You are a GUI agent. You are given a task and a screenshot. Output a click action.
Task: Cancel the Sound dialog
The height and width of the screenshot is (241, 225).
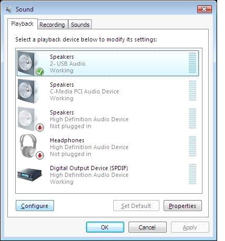(147, 227)
